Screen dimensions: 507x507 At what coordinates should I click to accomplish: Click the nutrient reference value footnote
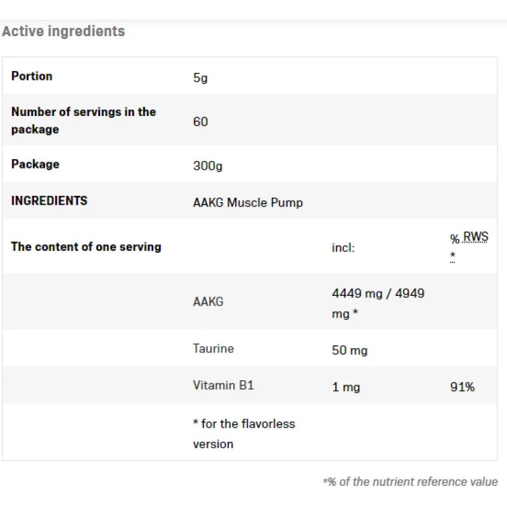410,482
